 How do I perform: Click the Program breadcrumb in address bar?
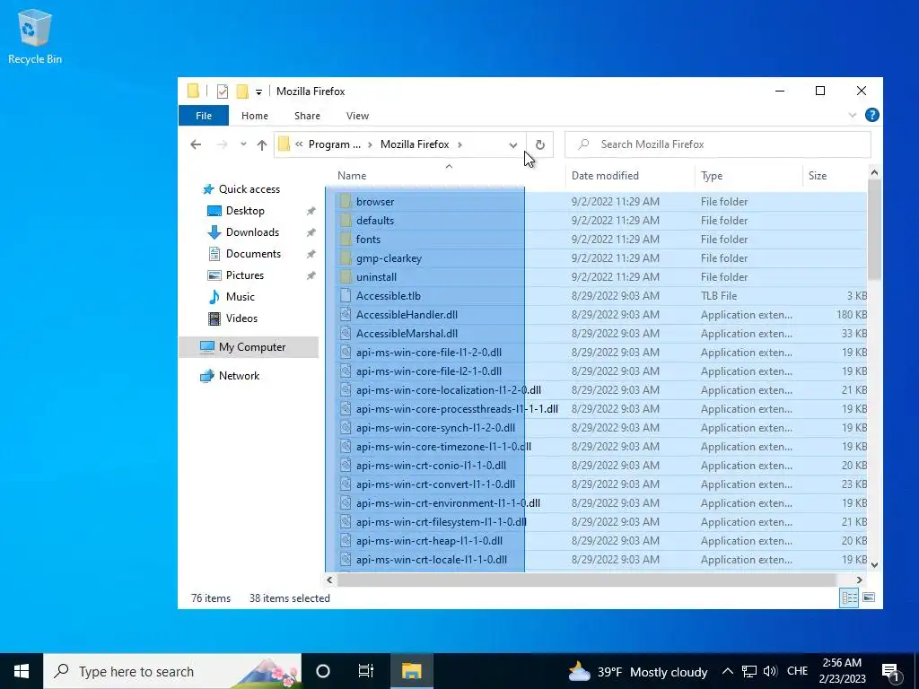coord(335,144)
